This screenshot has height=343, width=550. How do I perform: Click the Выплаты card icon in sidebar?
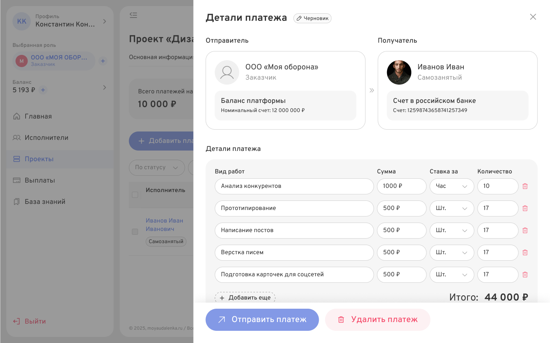tap(17, 180)
